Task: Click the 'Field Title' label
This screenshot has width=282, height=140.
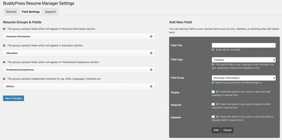Action: click(177, 45)
